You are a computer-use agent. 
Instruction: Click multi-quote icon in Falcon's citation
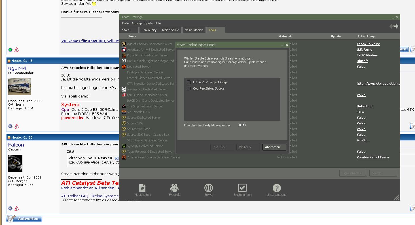coord(117,158)
